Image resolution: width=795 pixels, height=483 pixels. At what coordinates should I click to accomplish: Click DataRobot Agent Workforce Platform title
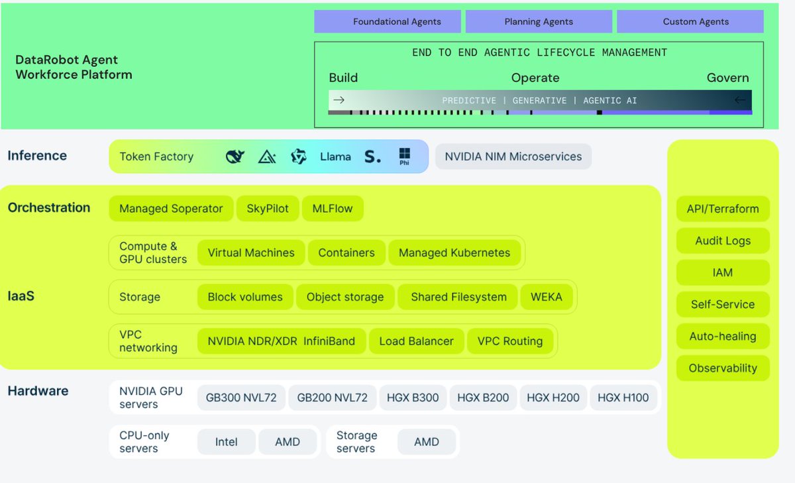74,67
